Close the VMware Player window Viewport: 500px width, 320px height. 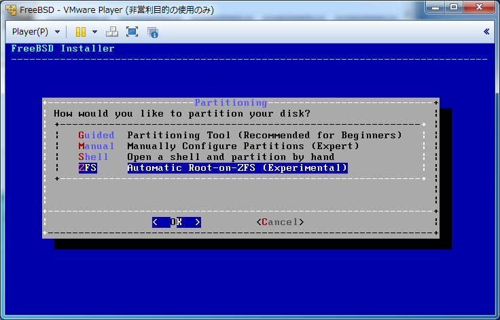pyautogui.click(x=479, y=7)
